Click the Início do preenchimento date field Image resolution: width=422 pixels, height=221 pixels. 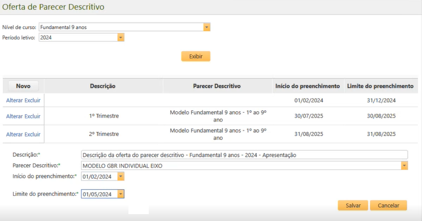tap(99, 177)
